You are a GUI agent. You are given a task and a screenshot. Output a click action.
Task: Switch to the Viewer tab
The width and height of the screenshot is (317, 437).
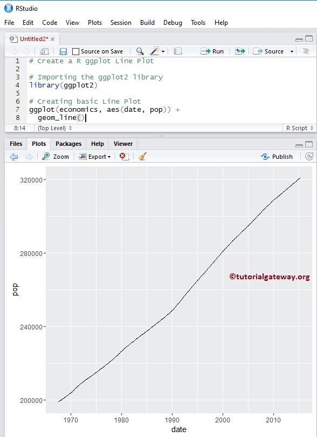coord(123,144)
